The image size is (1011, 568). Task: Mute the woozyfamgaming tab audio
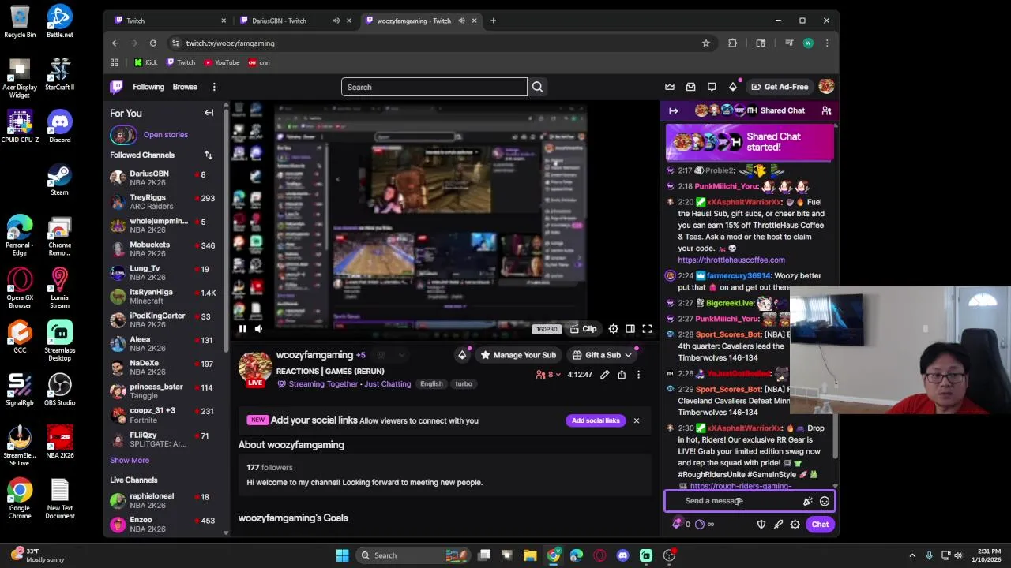[x=461, y=21]
